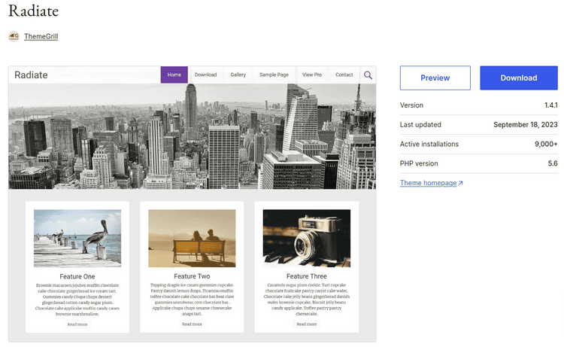564x347 pixels.
Task: Open the Contact menu item
Action: coord(344,75)
